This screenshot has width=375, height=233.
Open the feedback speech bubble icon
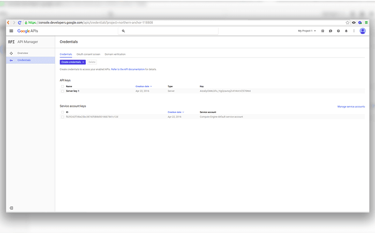click(330, 31)
